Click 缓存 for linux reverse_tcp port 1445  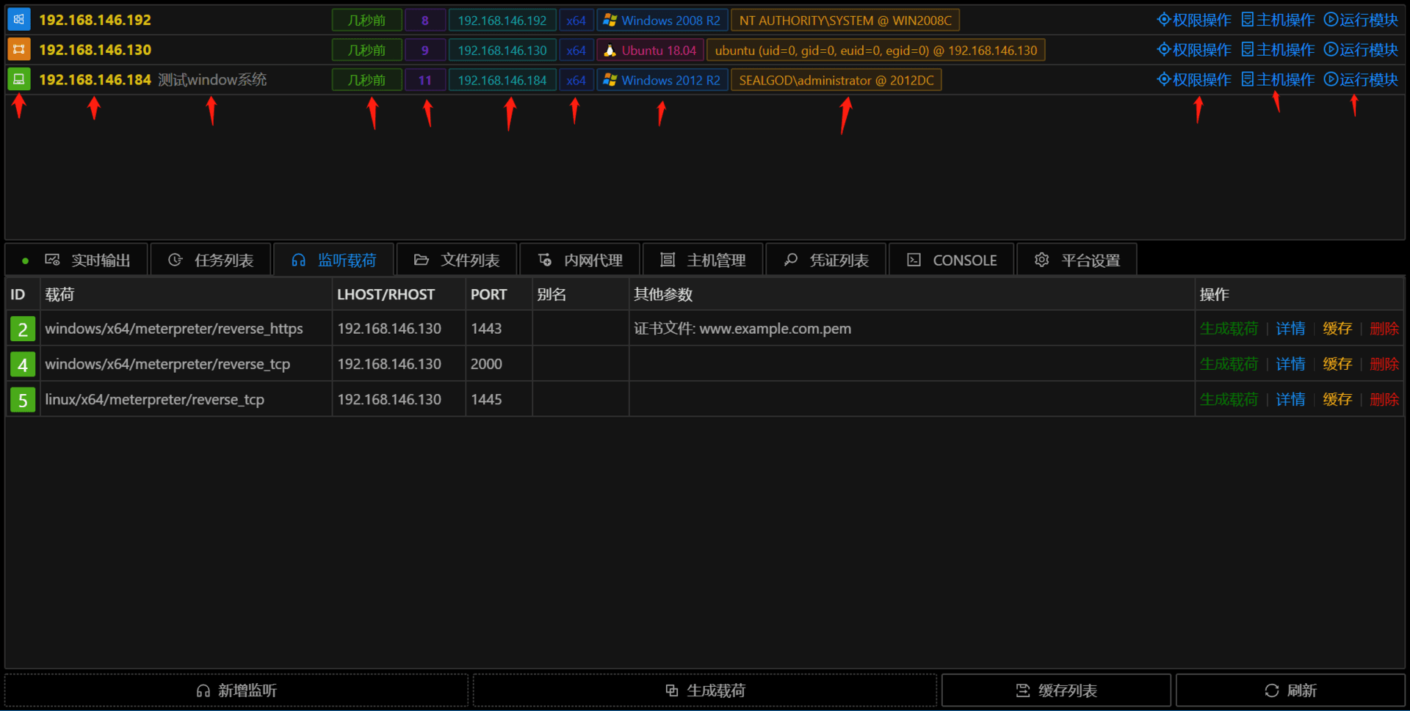(1337, 399)
